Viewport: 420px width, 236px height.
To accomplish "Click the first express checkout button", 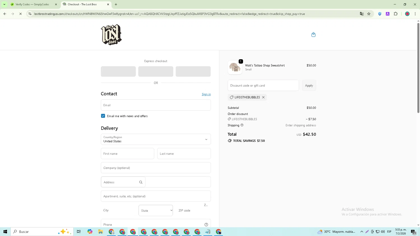I will 118,71.
